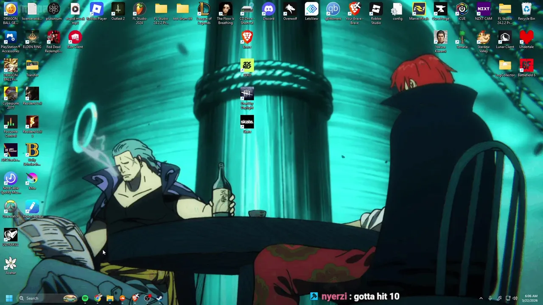543x305 pixels.
Task: Open Focusrite Control desktop icon
Action: point(11,127)
